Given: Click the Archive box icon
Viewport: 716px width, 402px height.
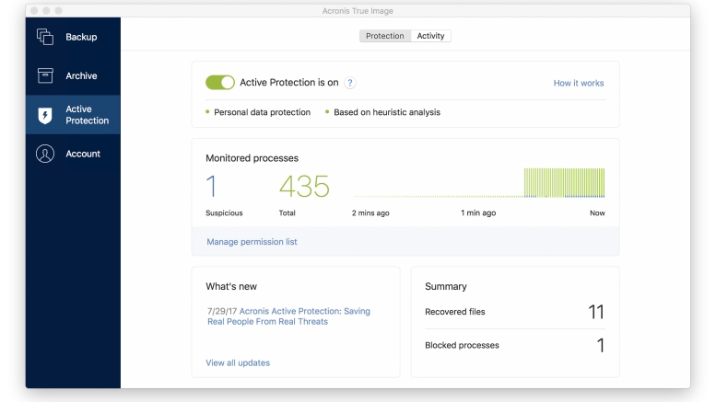Looking at the screenshot, I should (45, 75).
